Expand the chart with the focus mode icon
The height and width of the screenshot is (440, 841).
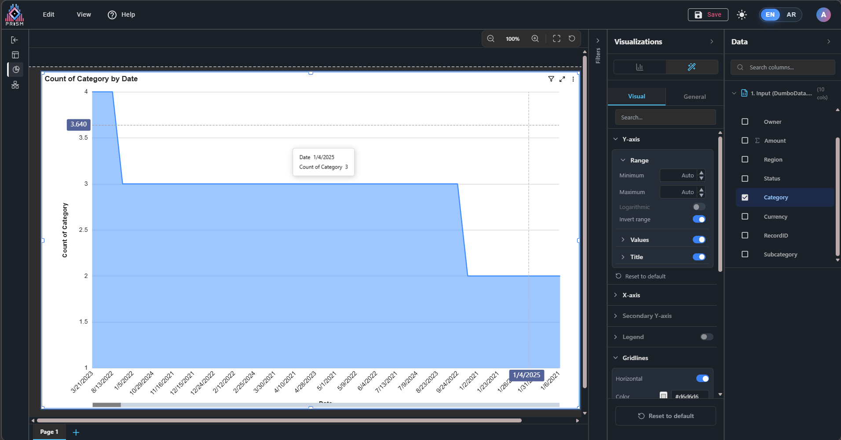(562, 79)
